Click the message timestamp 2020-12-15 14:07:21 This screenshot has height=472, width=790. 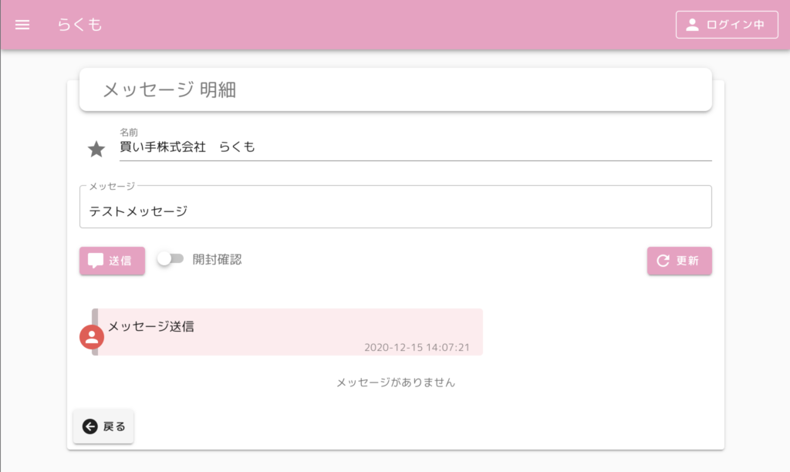coord(417,347)
